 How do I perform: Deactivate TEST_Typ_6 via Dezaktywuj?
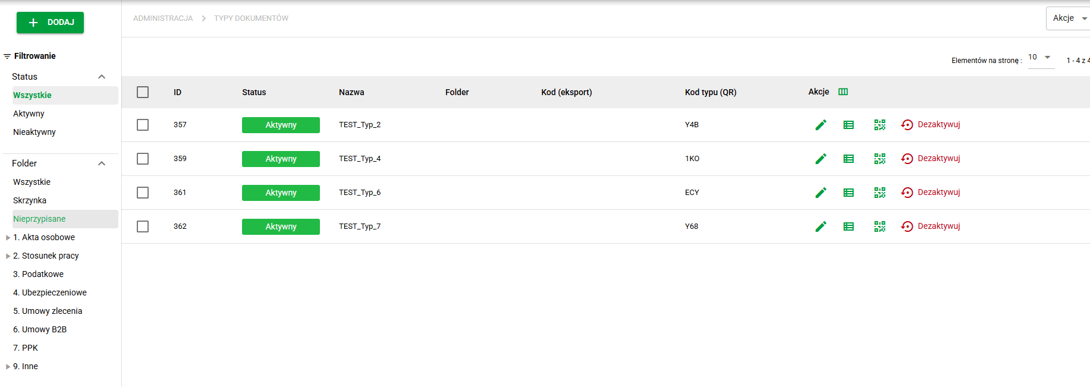click(931, 193)
